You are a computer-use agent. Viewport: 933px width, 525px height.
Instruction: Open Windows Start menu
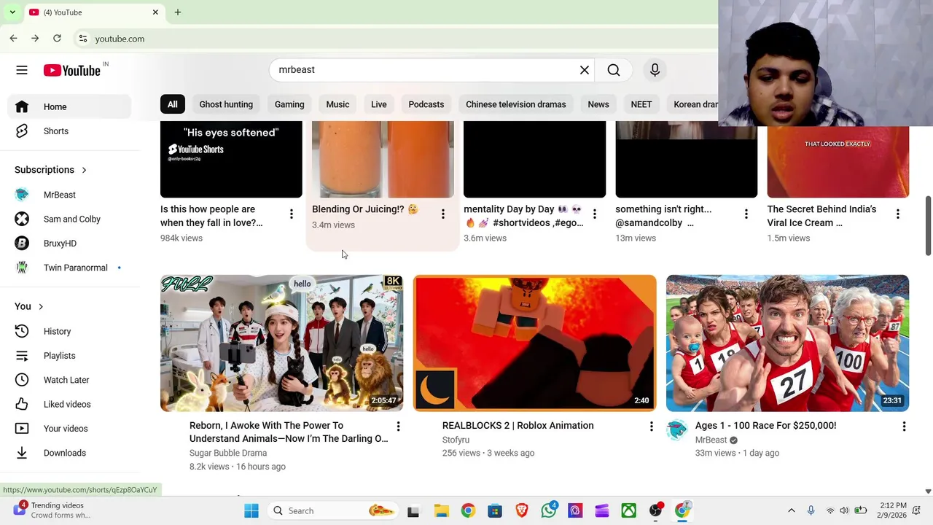pos(251,510)
